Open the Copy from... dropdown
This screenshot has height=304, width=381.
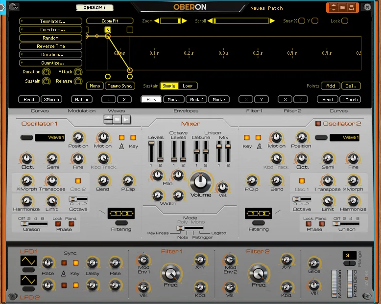(50, 30)
